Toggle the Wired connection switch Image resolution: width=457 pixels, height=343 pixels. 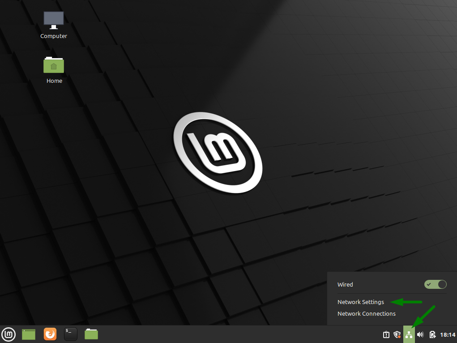point(436,284)
